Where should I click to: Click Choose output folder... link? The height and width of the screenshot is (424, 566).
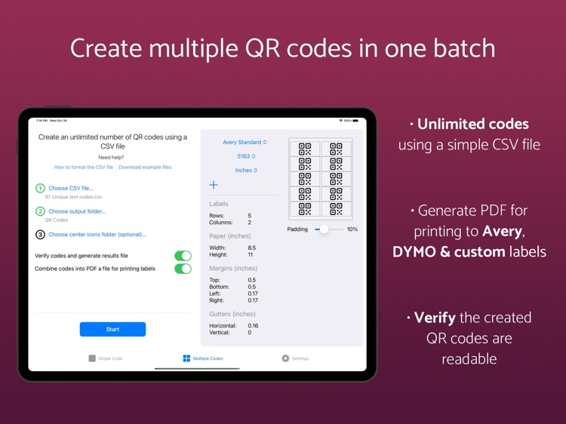click(x=77, y=211)
